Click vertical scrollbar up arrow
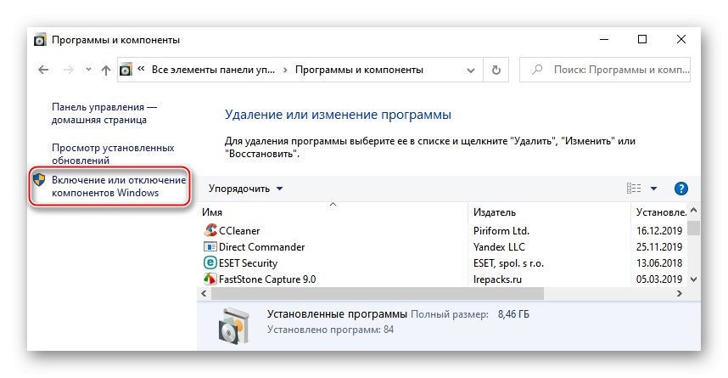Image resolution: width=728 pixels, height=378 pixels. click(x=694, y=211)
